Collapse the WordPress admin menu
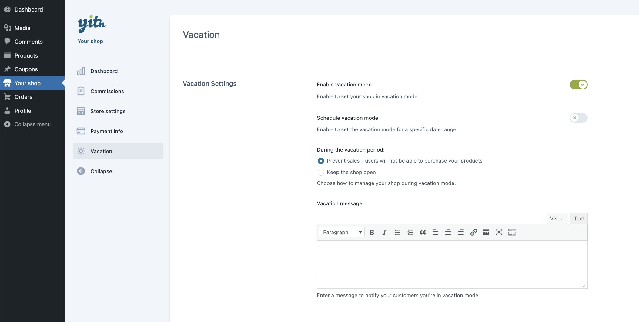 [32, 124]
